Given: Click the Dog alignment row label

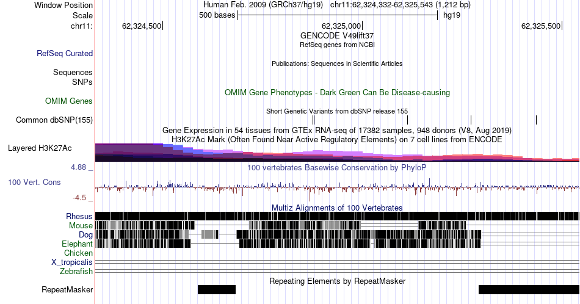Looking at the screenshot, I should click(85, 235).
